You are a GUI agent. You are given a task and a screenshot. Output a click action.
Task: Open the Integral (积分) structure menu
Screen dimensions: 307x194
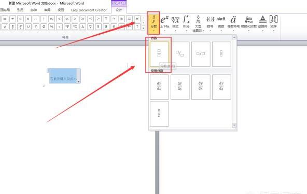[x=186, y=23]
